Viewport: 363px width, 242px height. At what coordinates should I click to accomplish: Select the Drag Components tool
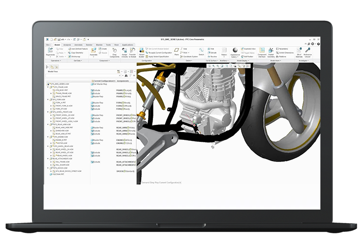[115, 50]
